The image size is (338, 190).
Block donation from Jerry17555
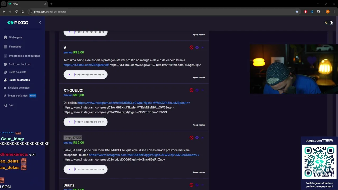(x=191, y=138)
